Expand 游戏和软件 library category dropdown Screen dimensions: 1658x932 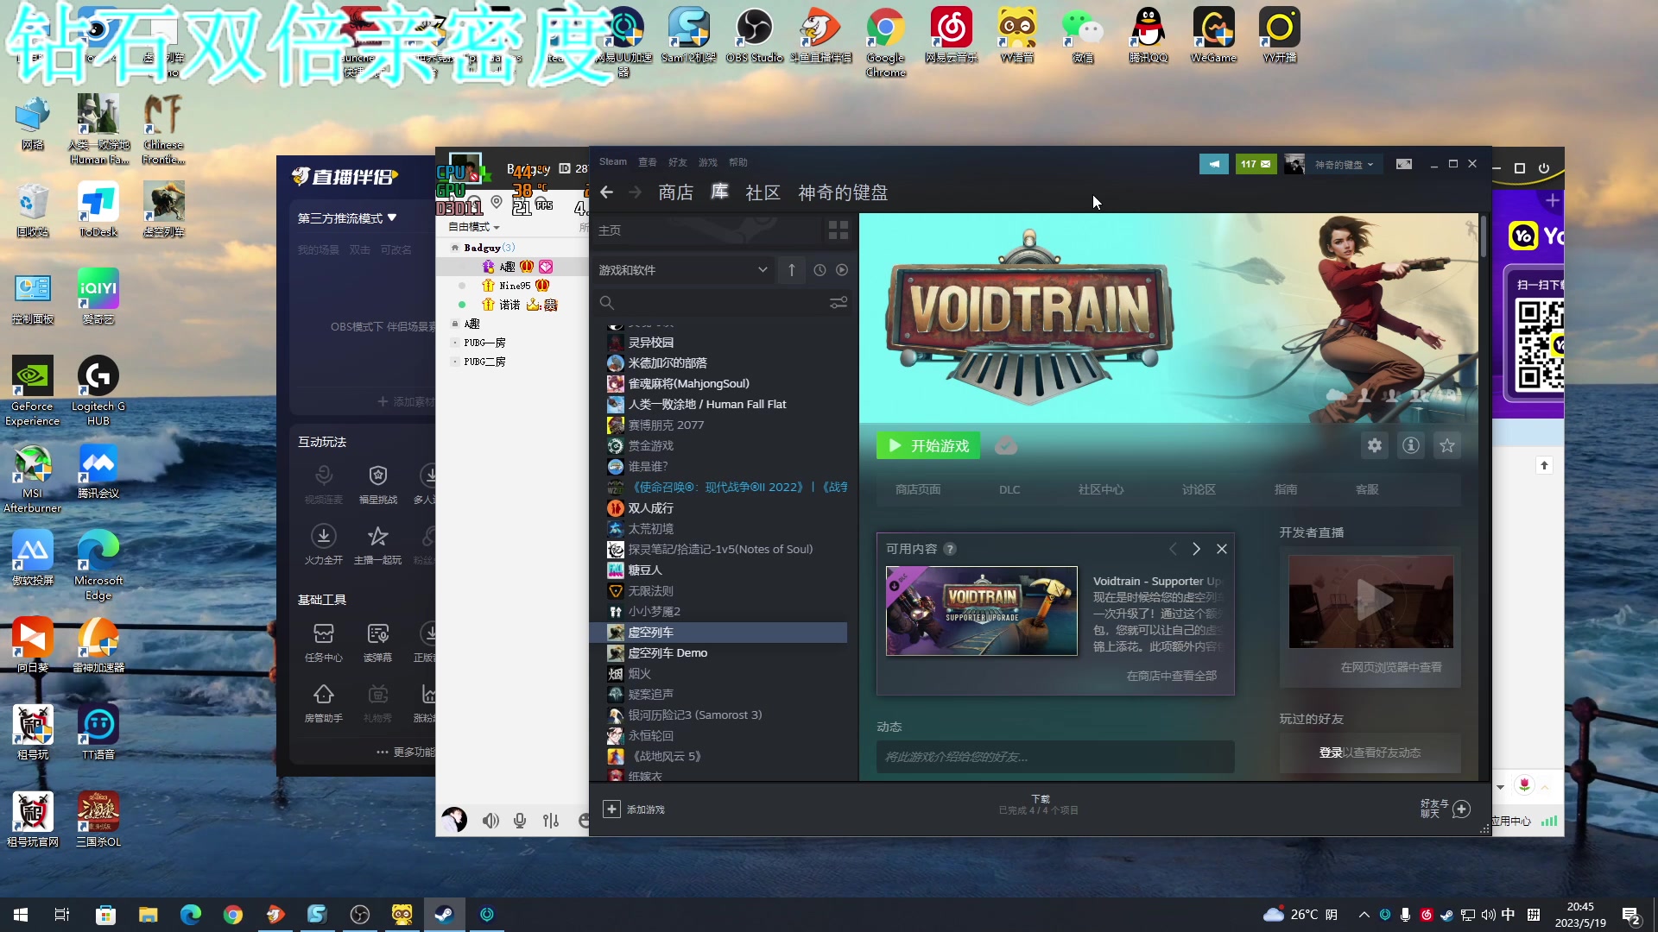click(x=683, y=270)
